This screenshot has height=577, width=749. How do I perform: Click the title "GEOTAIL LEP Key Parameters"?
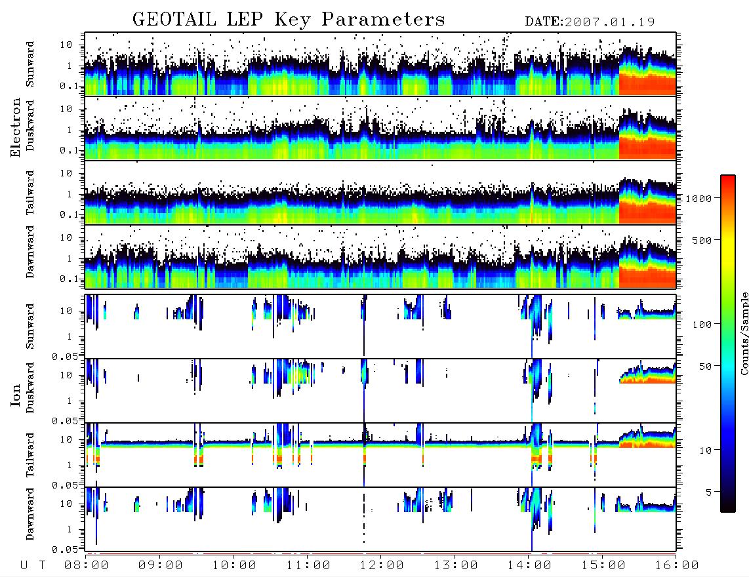point(289,20)
